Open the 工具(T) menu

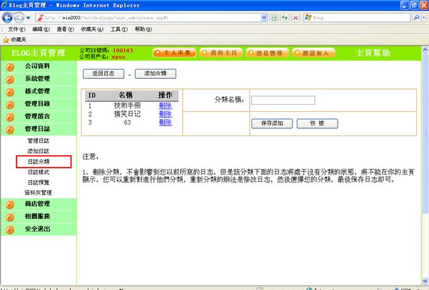[x=119, y=29]
